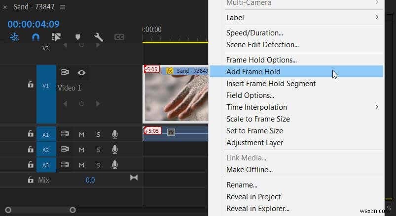Expand the Time Interpolation submenu
This screenshot has height=216, width=396.
click(x=296, y=107)
